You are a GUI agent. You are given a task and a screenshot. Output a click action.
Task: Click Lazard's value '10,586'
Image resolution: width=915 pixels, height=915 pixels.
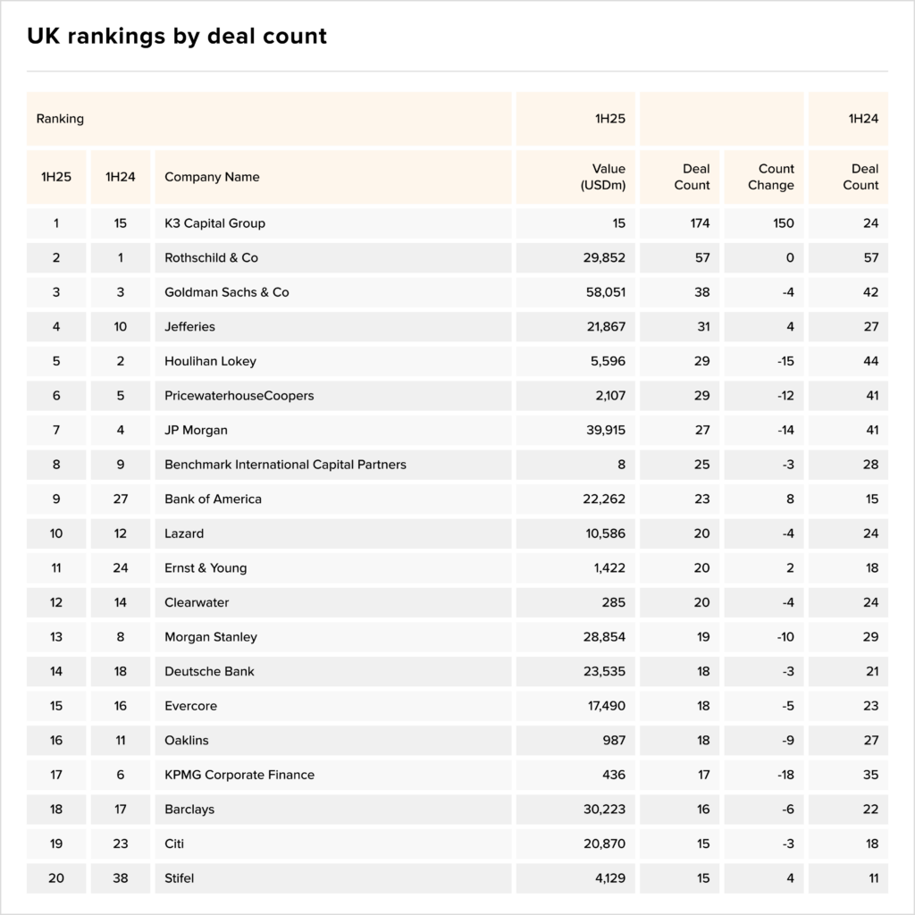click(606, 533)
